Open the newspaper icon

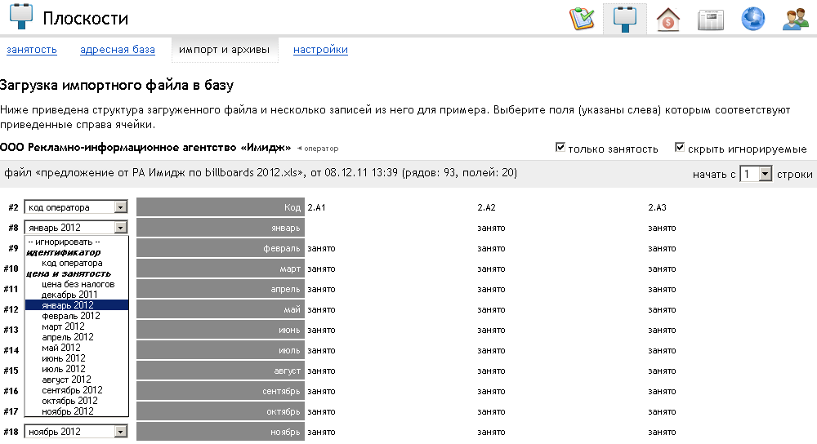click(711, 20)
